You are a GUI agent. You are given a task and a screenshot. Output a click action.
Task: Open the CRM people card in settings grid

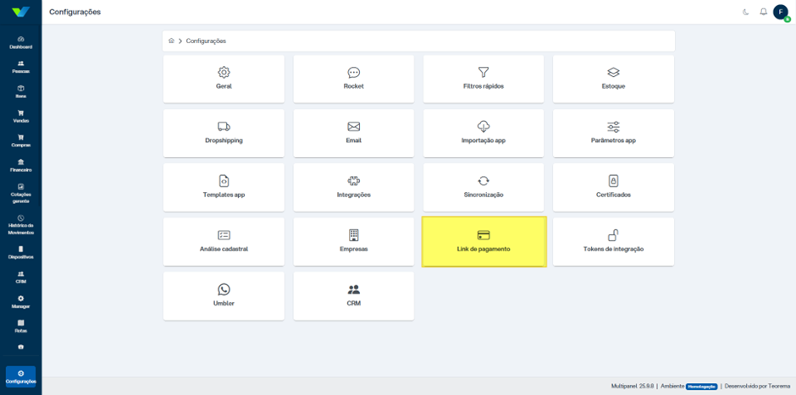[x=354, y=296]
